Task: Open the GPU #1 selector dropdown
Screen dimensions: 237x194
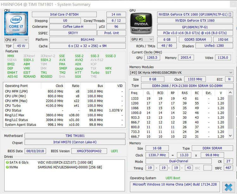Action: click(142, 39)
